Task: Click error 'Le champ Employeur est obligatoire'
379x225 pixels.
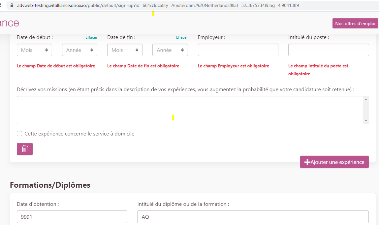Action: point(233,66)
